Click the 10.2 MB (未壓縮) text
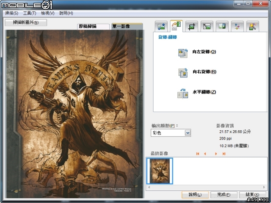The width and height of the screenshot is (271, 203). [234, 146]
